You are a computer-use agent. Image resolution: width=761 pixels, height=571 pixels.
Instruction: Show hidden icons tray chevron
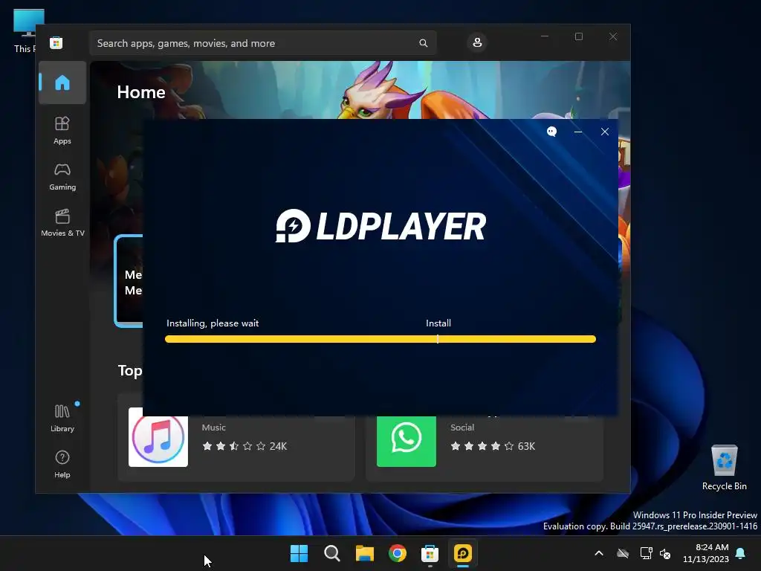[599, 553]
